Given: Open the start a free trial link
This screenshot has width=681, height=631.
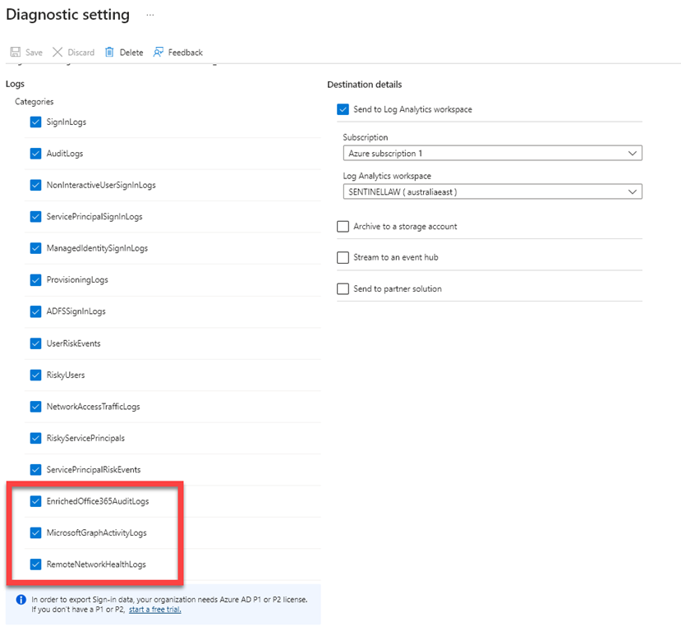Looking at the screenshot, I should click(154, 610).
